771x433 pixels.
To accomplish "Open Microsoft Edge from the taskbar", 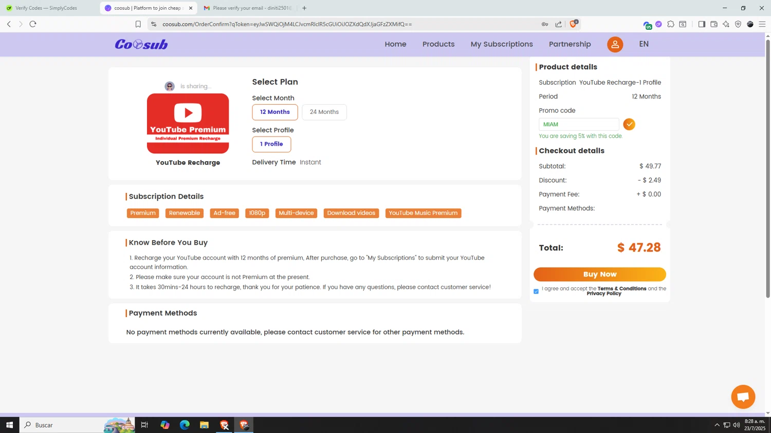I will pos(185,425).
